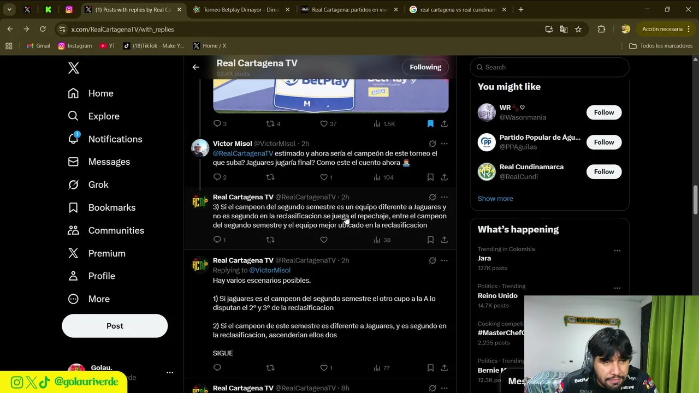
Task: Like the scenario 3 post
Action: [x=324, y=240]
